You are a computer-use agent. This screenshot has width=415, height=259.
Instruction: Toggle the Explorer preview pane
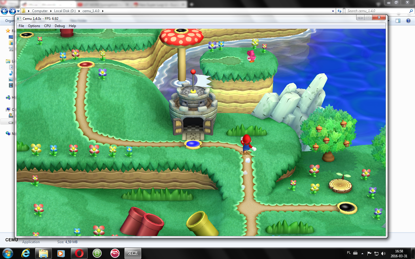click(x=398, y=21)
